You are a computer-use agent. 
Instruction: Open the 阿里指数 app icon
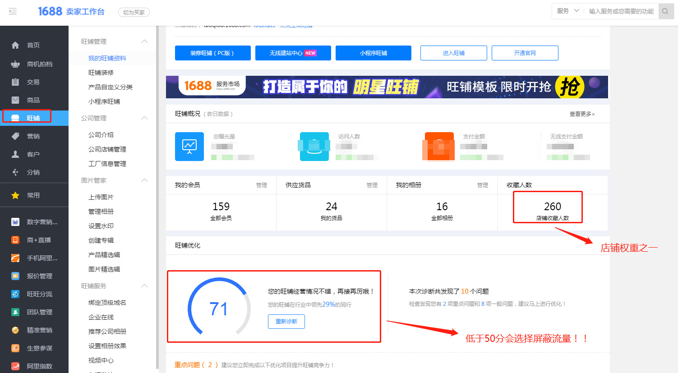pyautogui.click(x=15, y=366)
